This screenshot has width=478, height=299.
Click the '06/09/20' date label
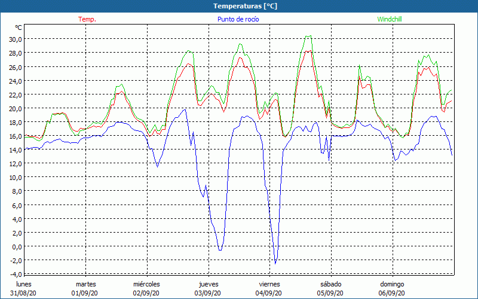(x=392, y=293)
